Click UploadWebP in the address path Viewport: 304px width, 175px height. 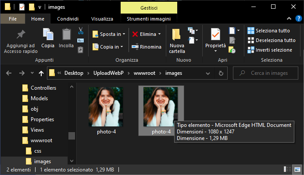[x=108, y=73]
